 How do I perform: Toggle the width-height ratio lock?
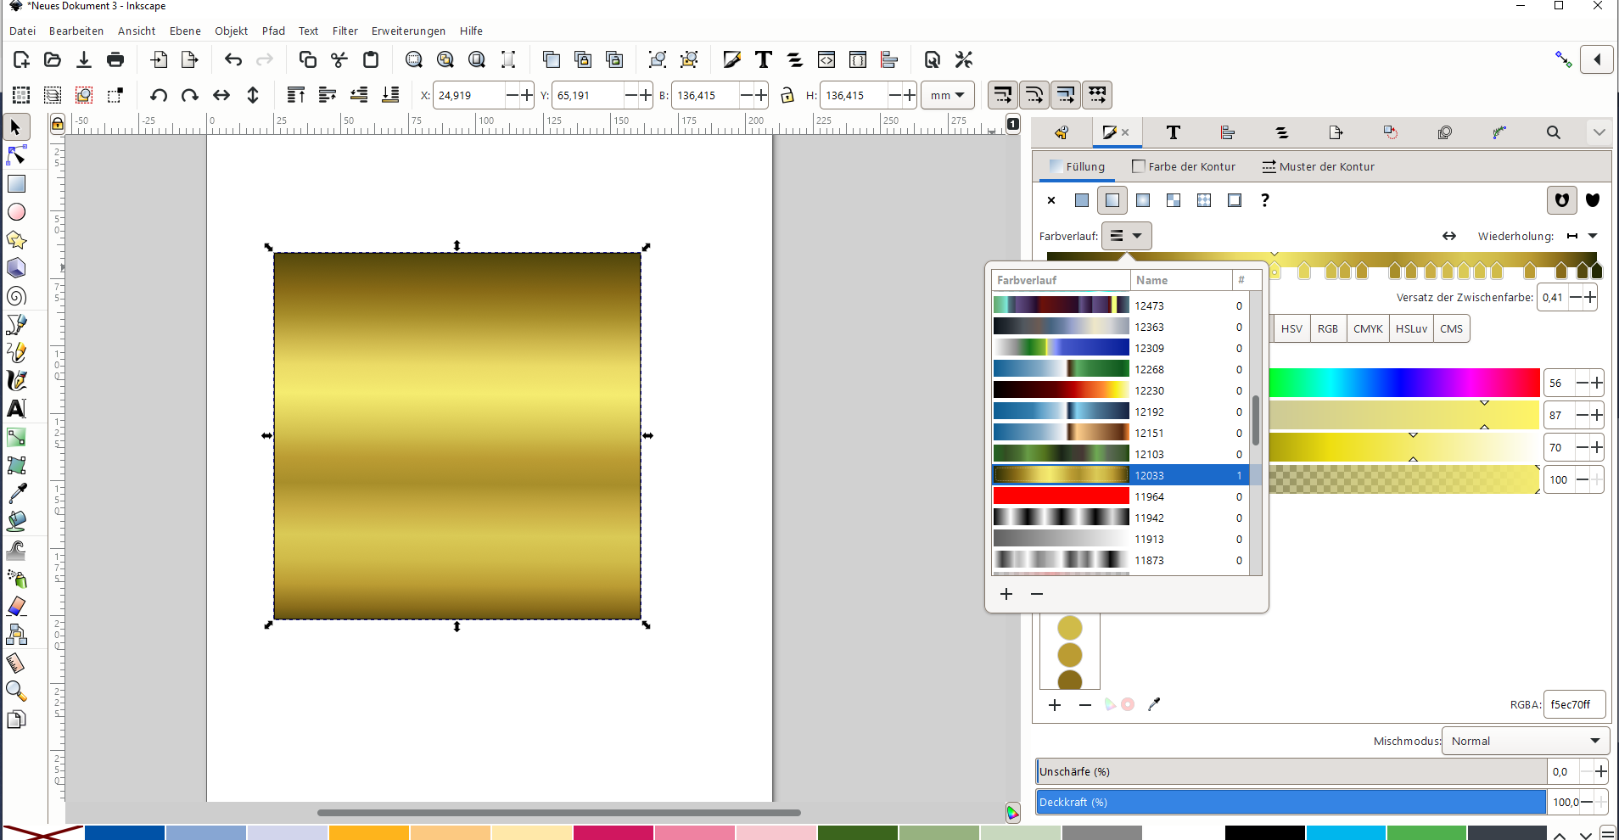pyautogui.click(x=787, y=95)
